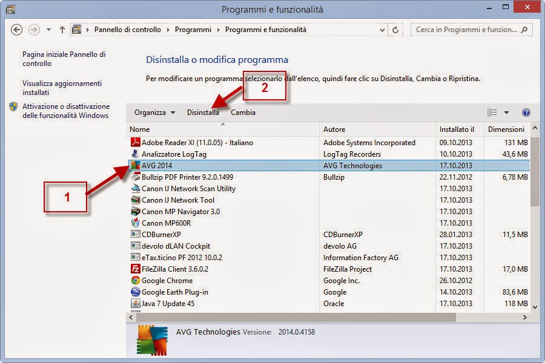Click the horizontal scrollbar right arrow
Screen dimensions: 545x363
525,317
